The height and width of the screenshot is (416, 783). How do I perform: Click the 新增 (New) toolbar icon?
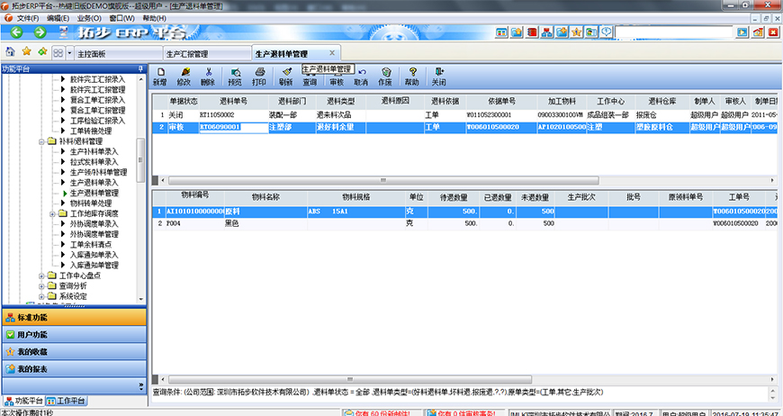(x=159, y=76)
